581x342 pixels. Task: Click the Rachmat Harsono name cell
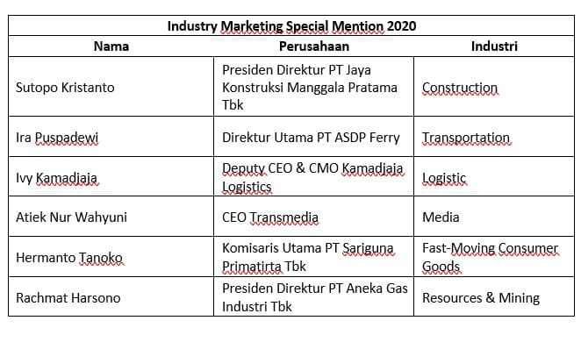111,297
